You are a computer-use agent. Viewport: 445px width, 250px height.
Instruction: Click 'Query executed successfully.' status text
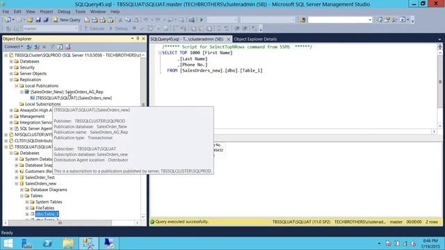pyautogui.click(x=181, y=222)
